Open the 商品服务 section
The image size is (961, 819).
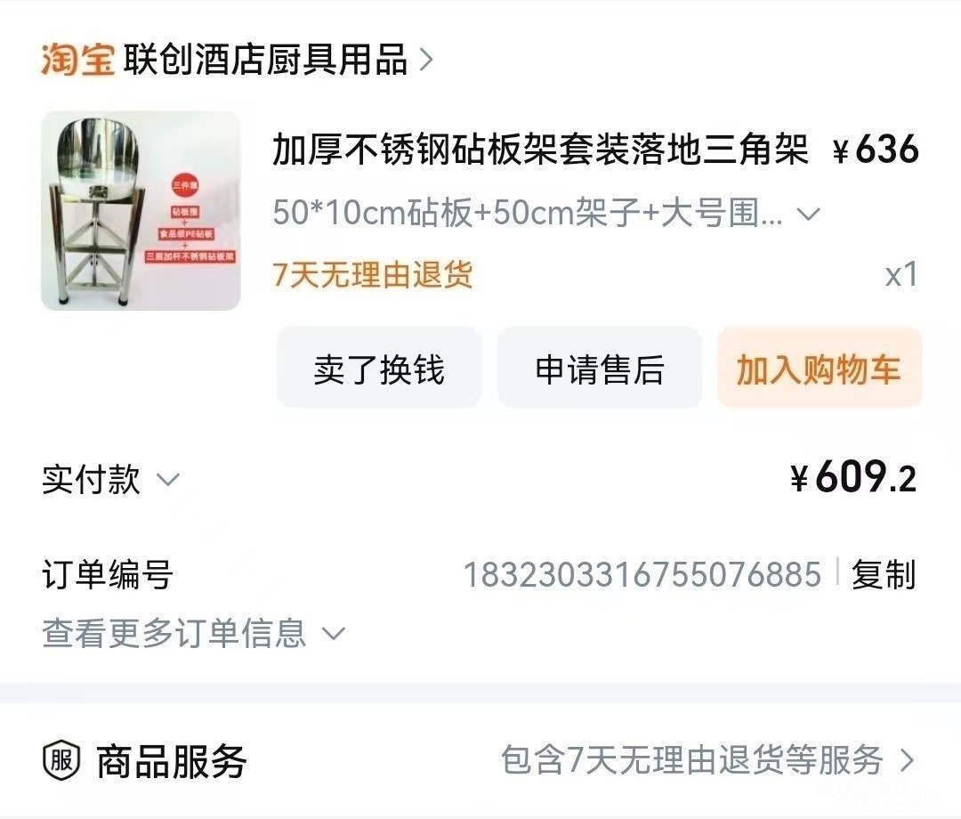click(x=172, y=761)
